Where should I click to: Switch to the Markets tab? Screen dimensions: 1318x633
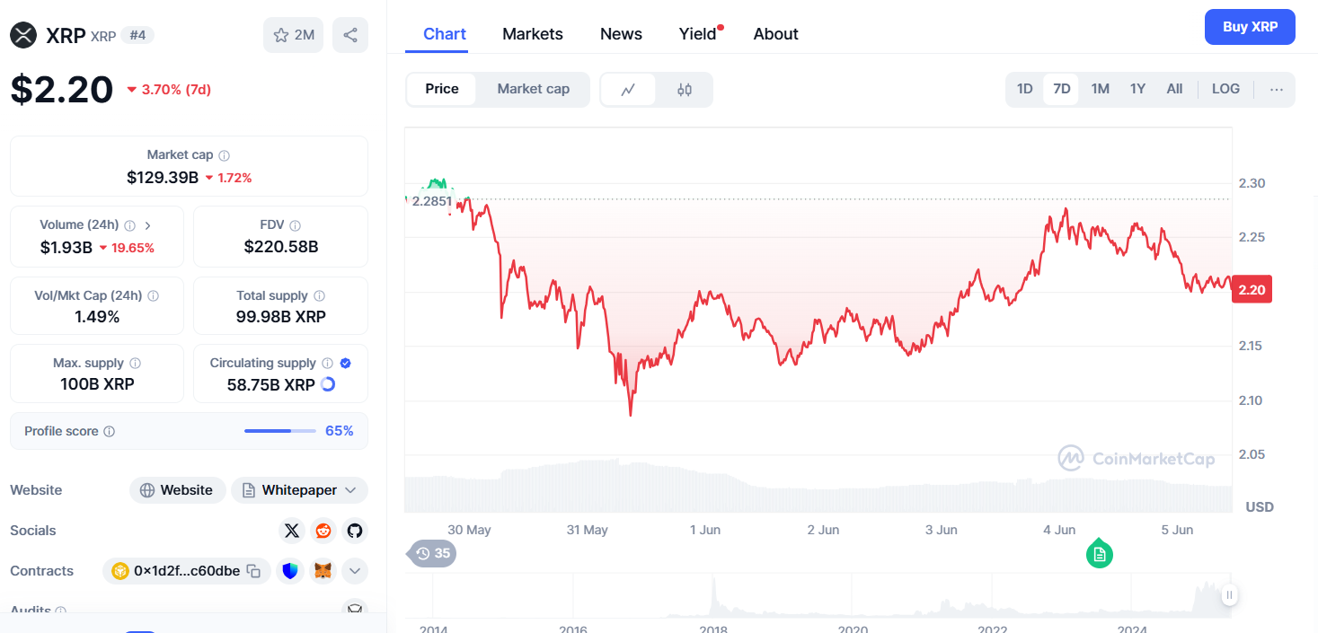[x=533, y=34]
